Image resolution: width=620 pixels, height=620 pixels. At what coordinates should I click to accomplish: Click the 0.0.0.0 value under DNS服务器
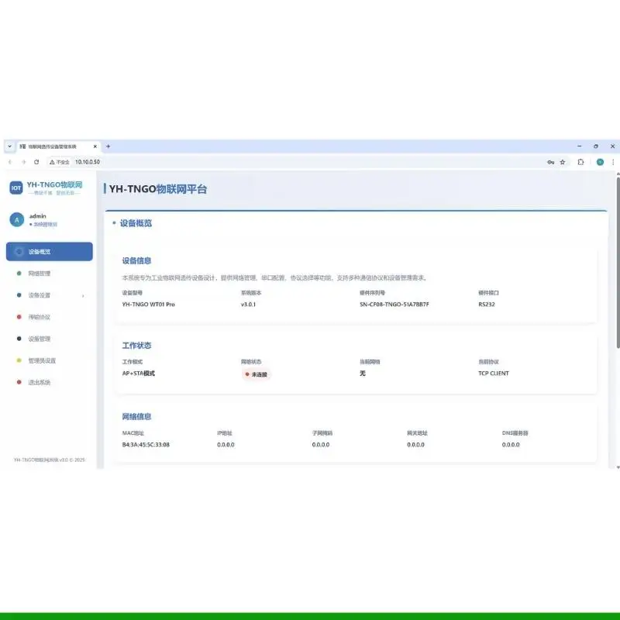(511, 444)
